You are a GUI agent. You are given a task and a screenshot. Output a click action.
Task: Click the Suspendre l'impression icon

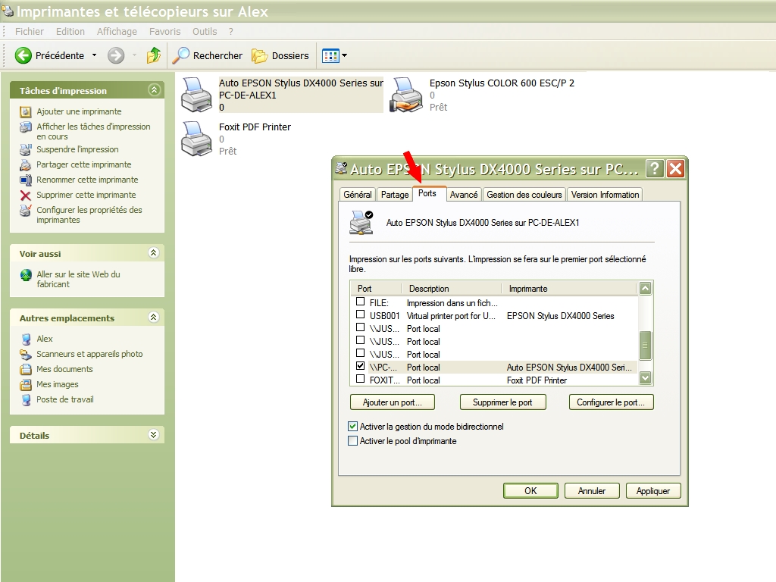(x=26, y=149)
